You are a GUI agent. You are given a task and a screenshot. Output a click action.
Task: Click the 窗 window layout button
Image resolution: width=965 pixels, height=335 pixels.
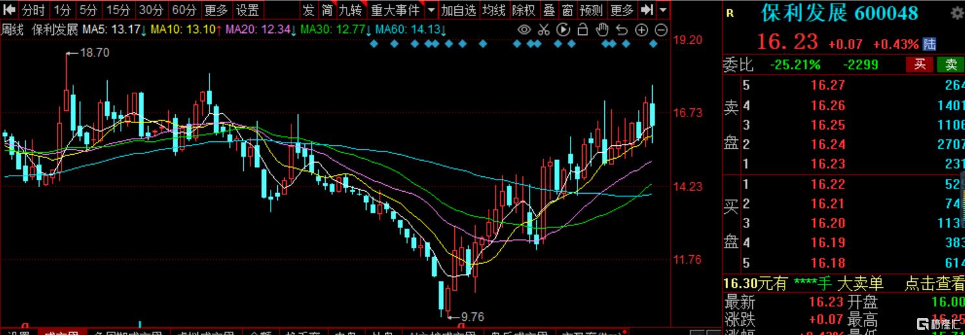coord(568,10)
